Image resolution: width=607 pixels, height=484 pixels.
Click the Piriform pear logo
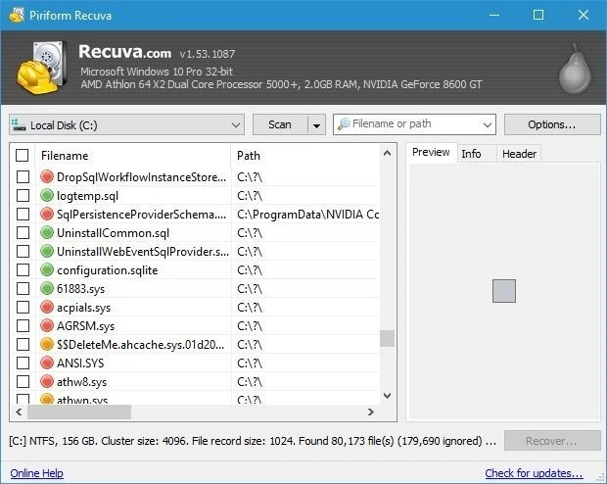tap(576, 69)
